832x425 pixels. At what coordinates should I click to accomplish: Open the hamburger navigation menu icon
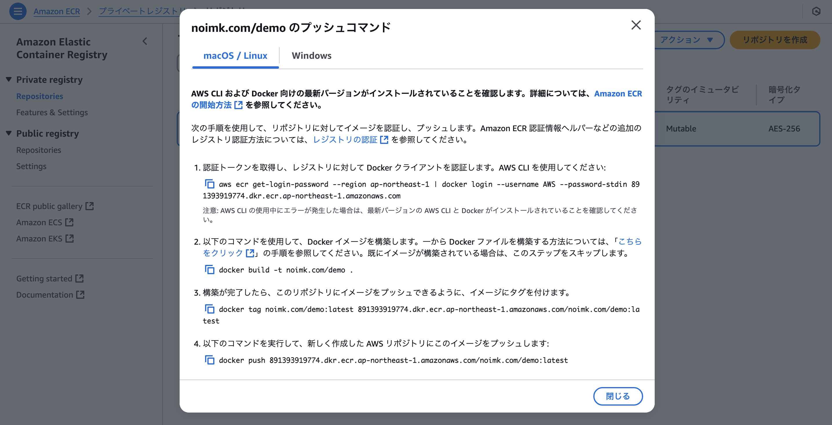pos(18,11)
